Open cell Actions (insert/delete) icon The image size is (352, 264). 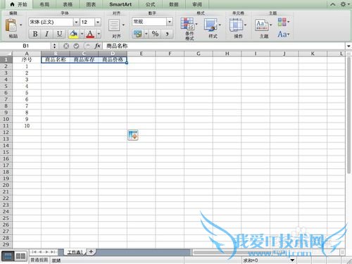pyautogui.click(x=236, y=25)
